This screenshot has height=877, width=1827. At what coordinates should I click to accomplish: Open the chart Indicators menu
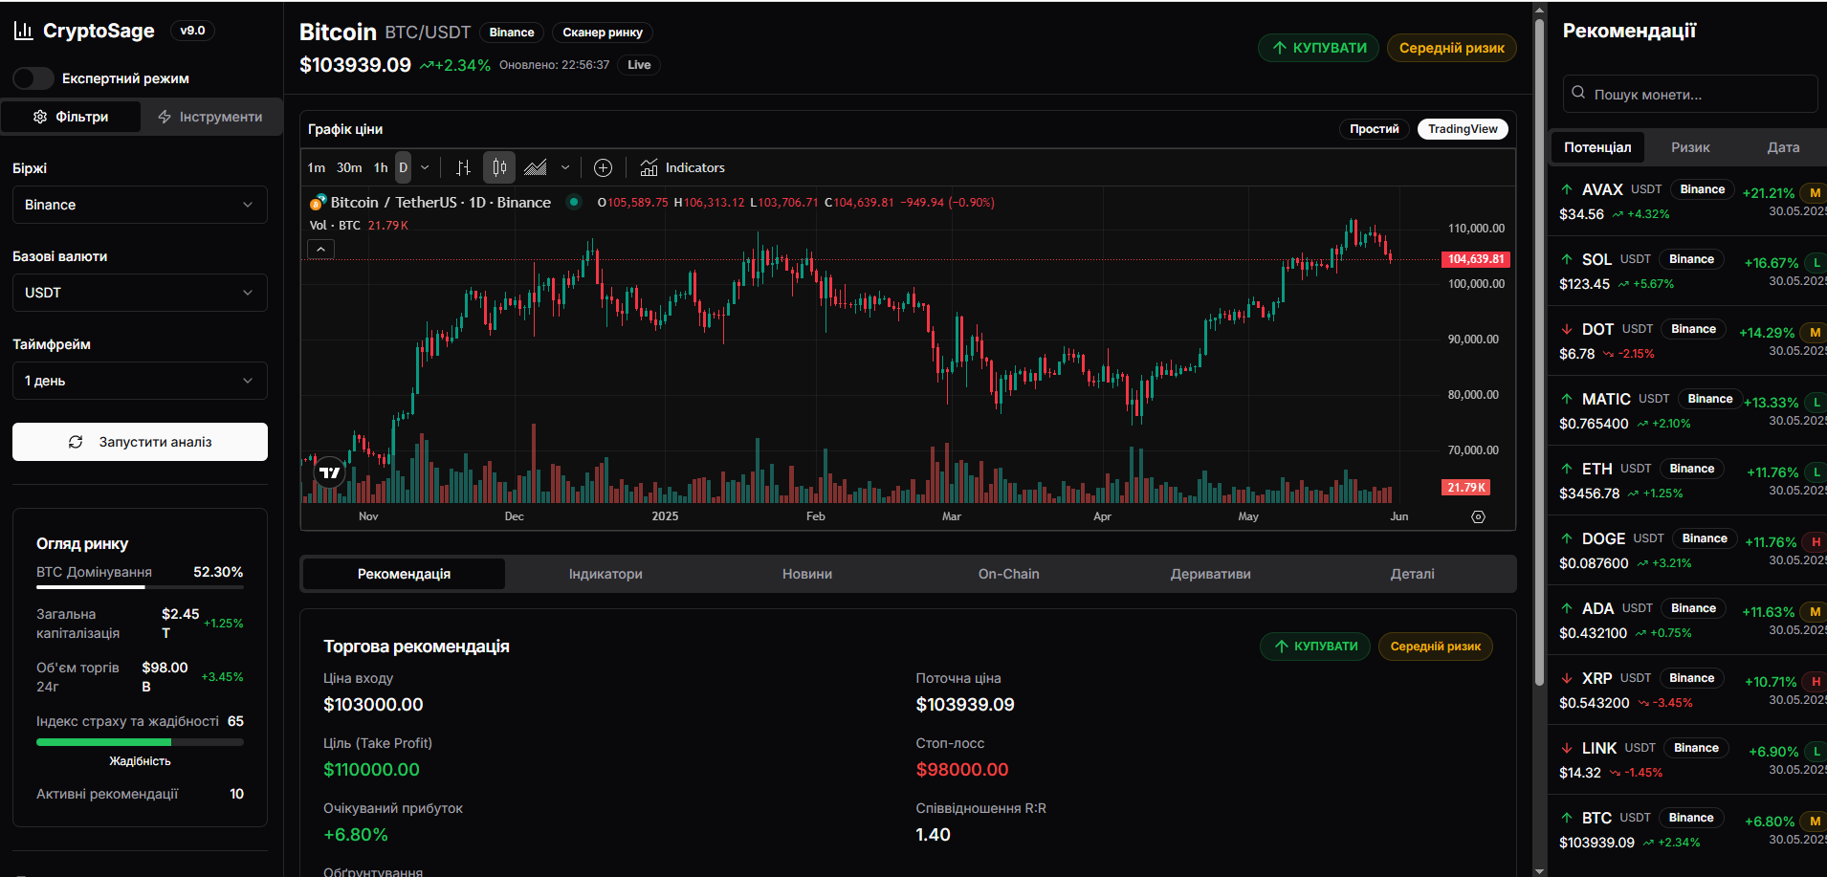pos(682,168)
